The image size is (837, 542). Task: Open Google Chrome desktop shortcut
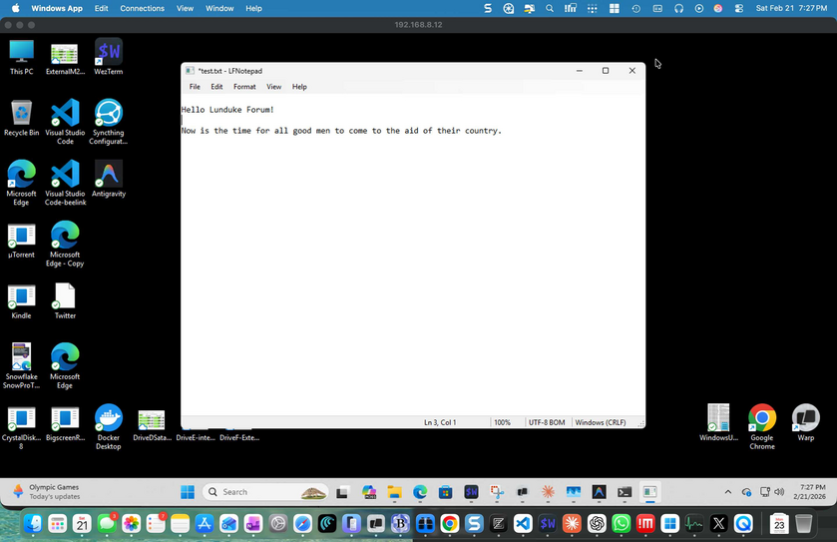pos(762,418)
